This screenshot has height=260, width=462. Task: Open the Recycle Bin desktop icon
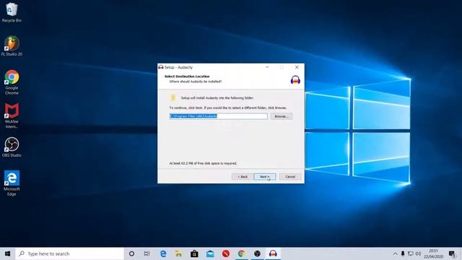click(x=12, y=12)
